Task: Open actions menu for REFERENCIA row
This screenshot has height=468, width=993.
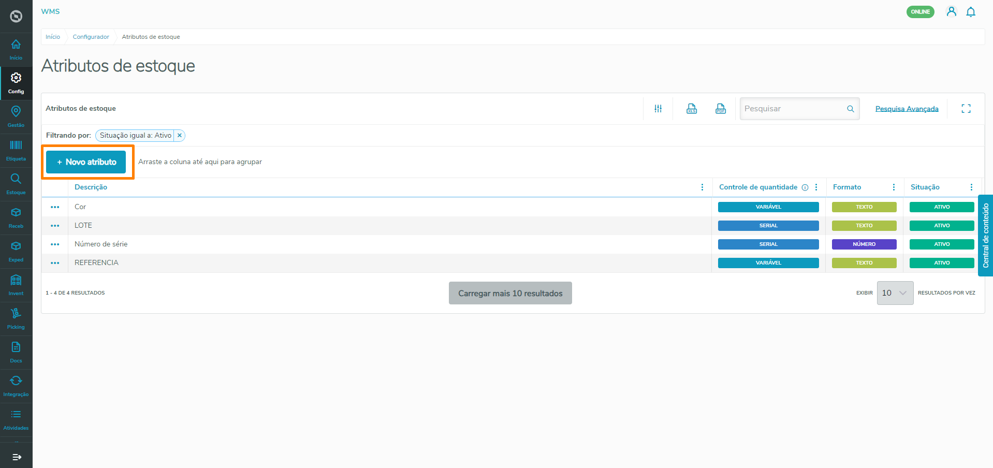Action: (55, 263)
